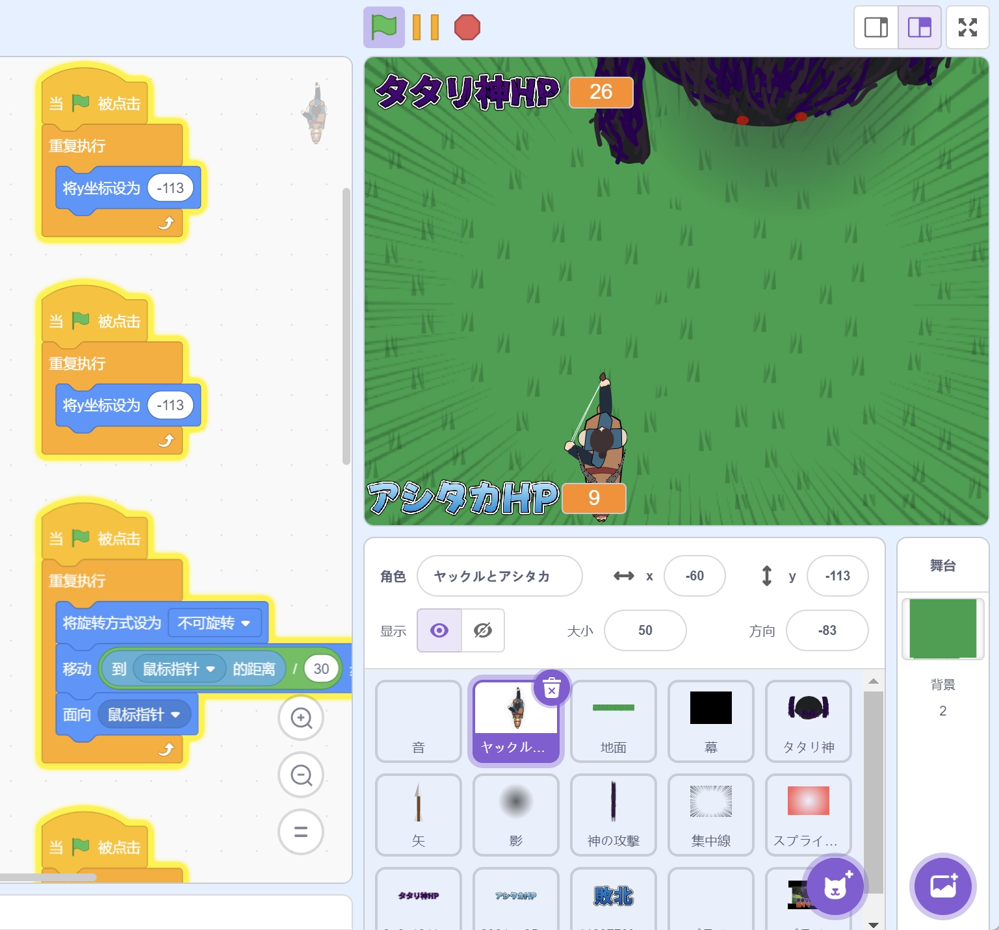Click the first 重复执行 loop block

click(77, 146)
